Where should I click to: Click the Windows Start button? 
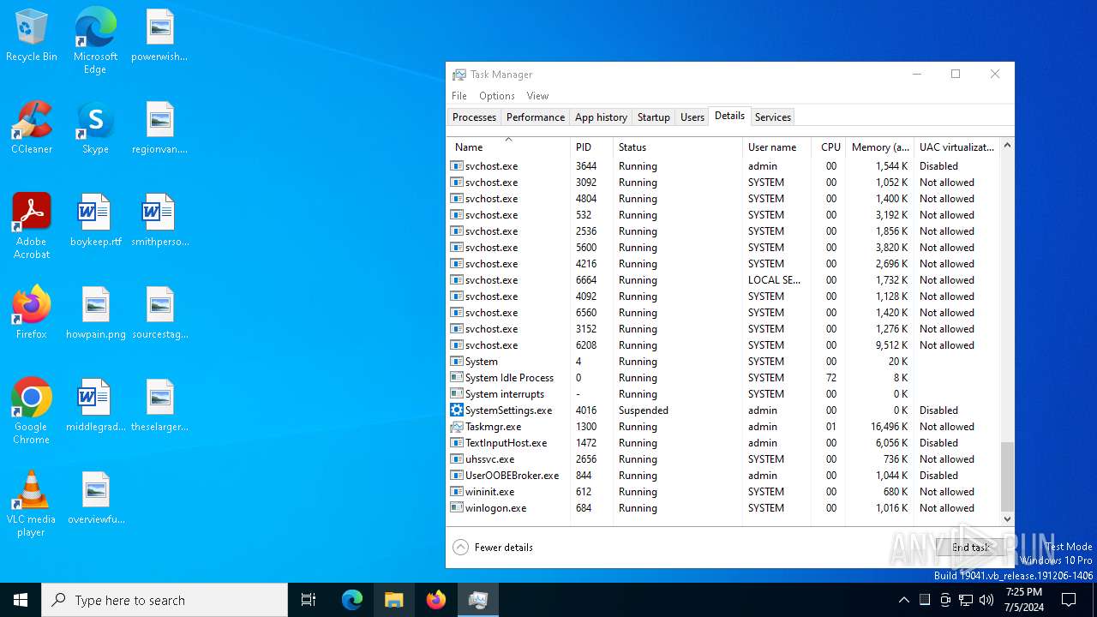pos(21,600)
